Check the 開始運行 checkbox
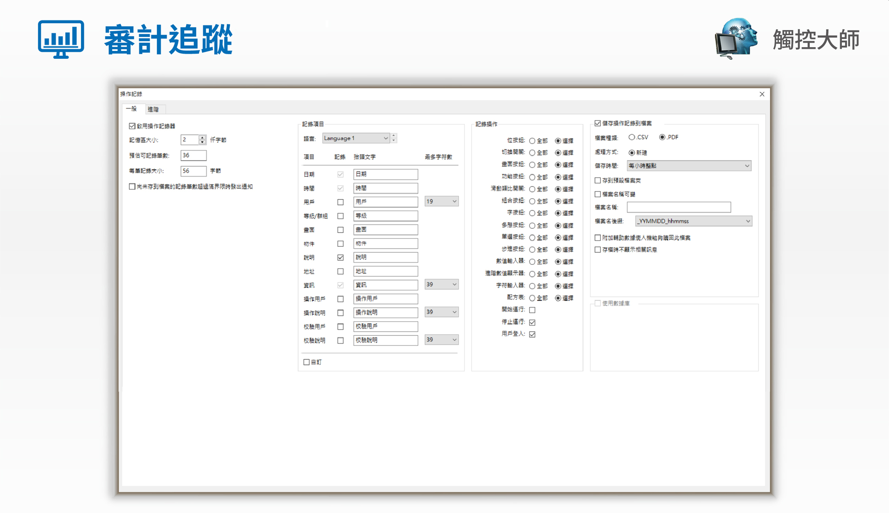 coord(532,310)
